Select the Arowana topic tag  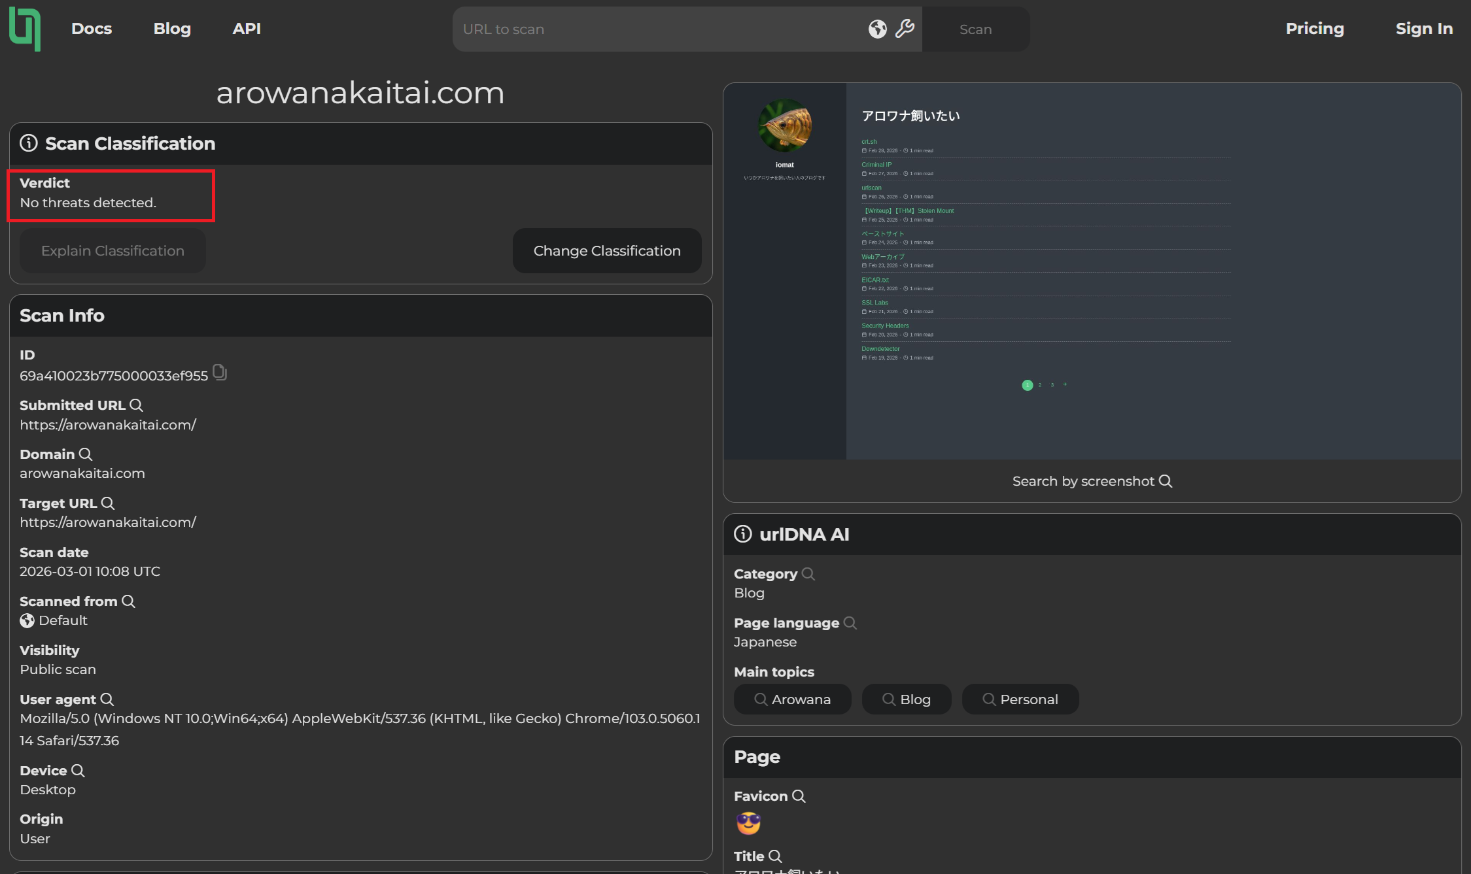point(792,699)
